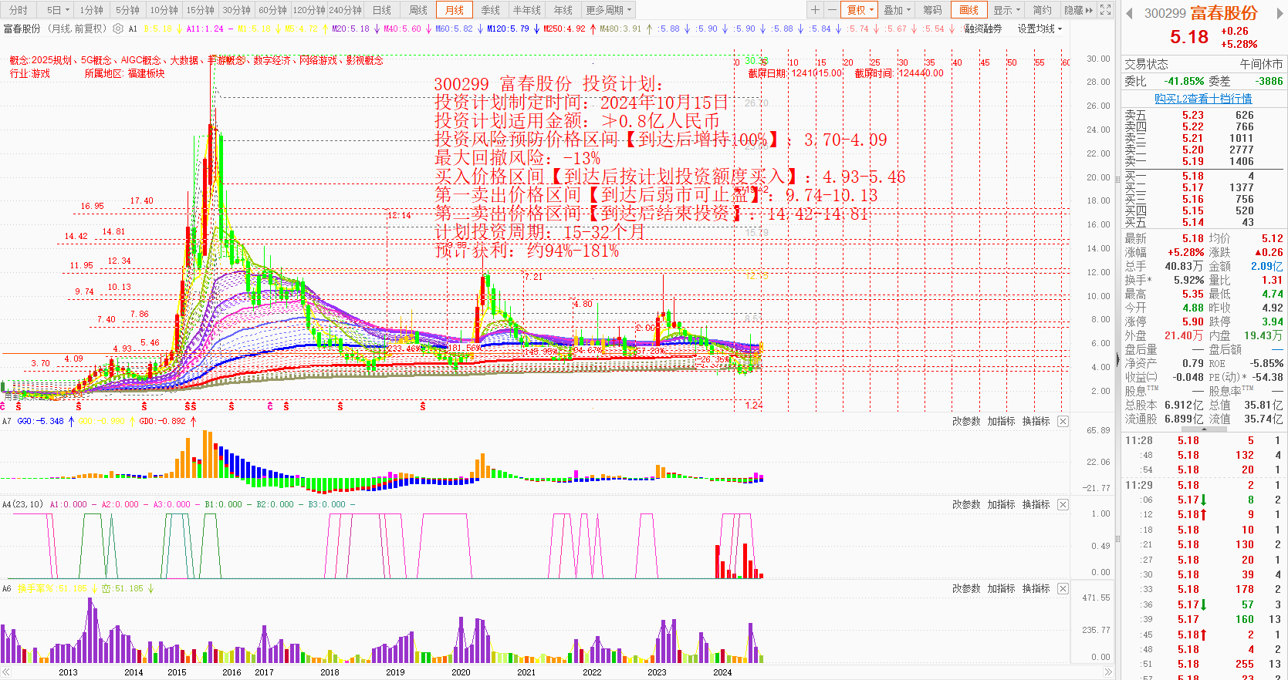Select 半年线 half-year chart tab
1288x680 pixels.
526,10
